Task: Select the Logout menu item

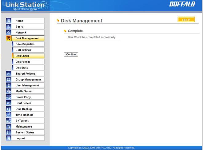Action: coord(28,138)
